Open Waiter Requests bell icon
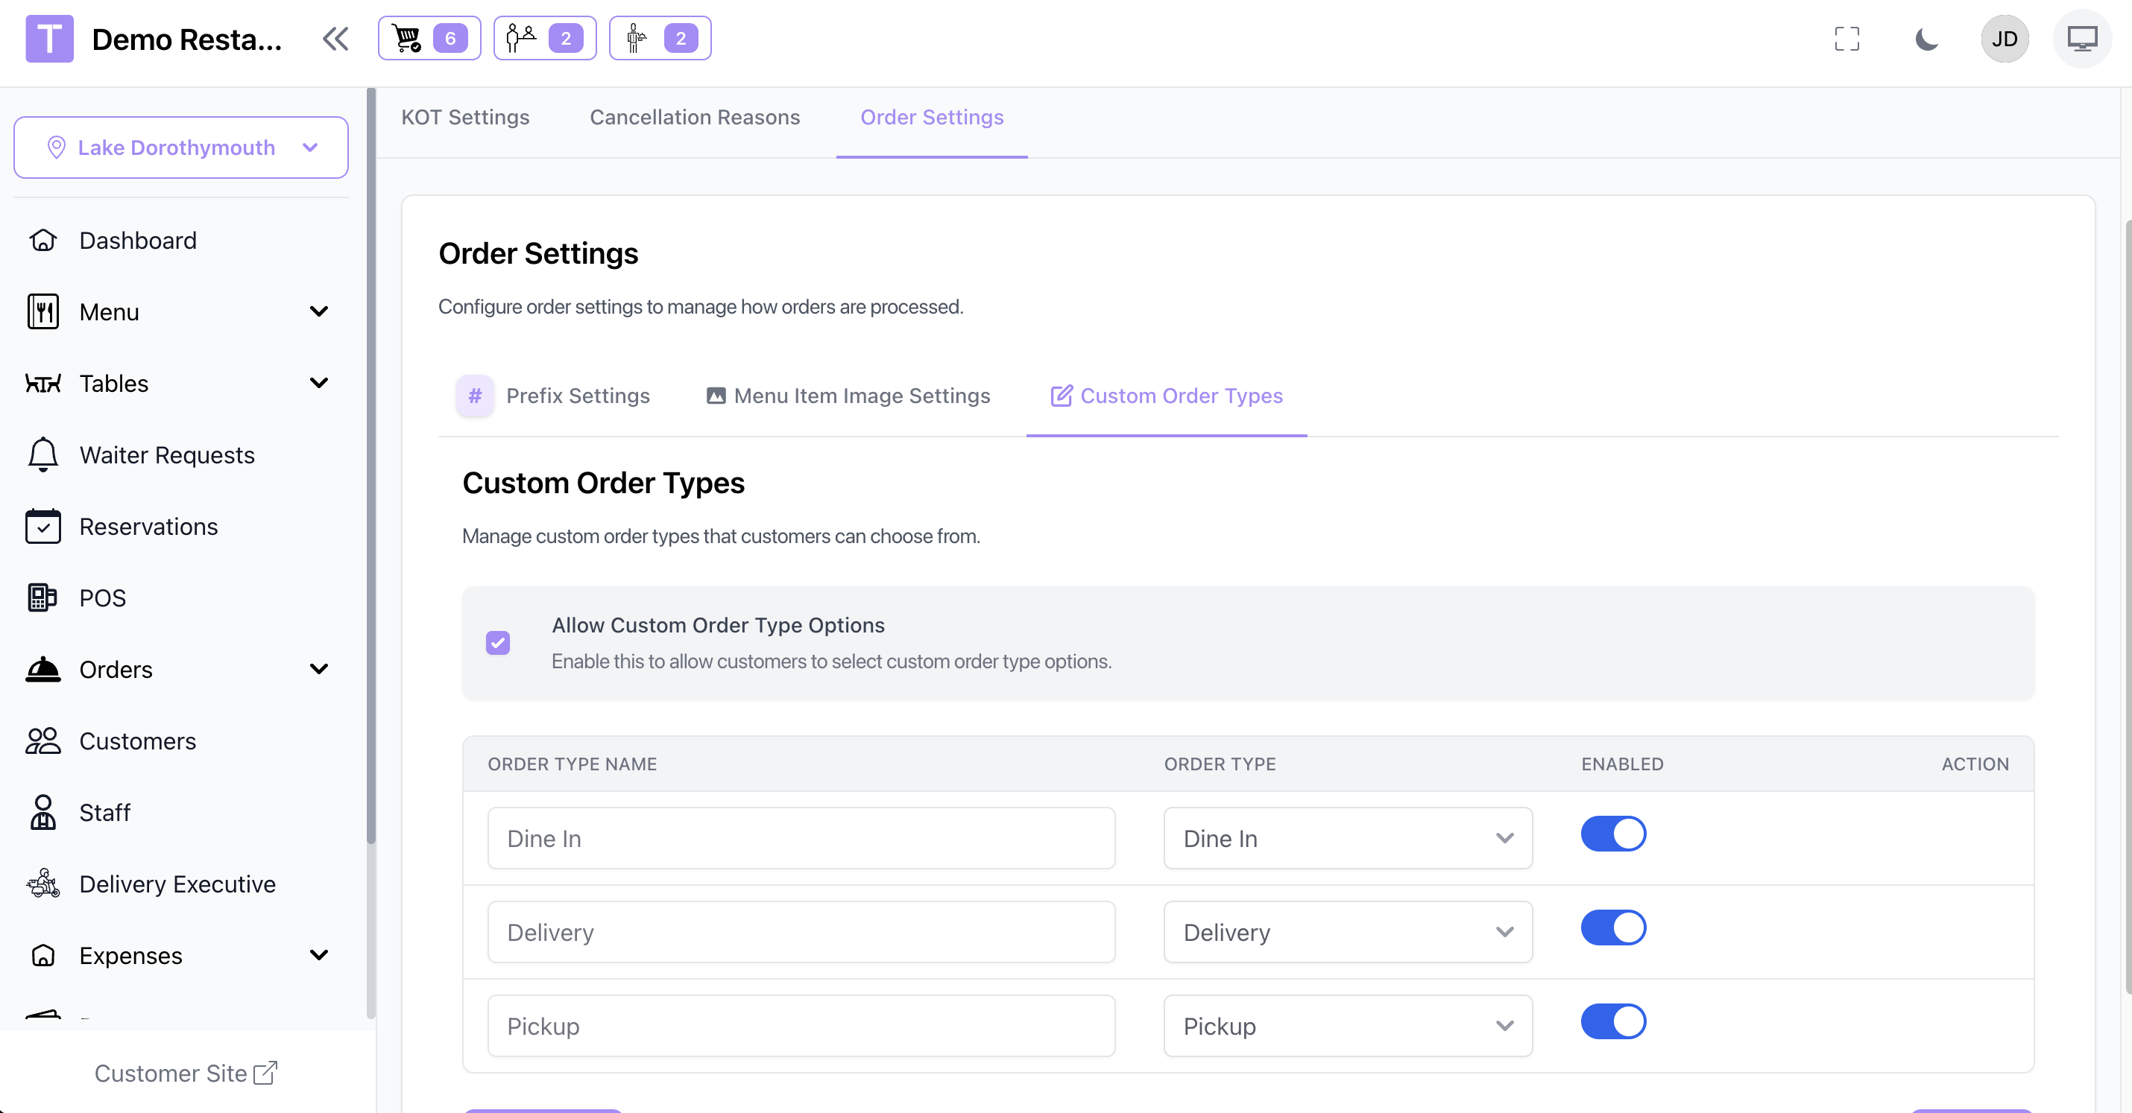The width and height of the screenshot is (2132, 1113). 43,454
